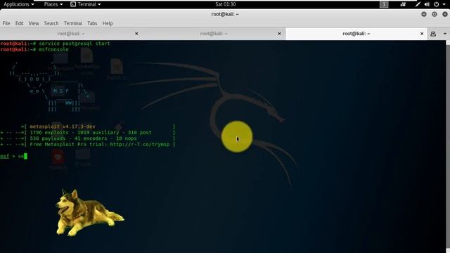
Task: Click the users icon in system tray
Action: tap(403, 4)
